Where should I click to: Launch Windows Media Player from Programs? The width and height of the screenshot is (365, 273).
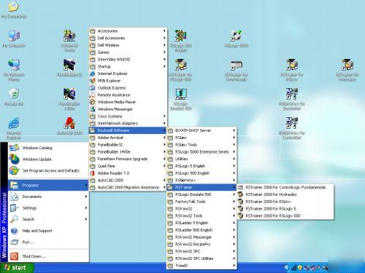[x=128, y=102]
